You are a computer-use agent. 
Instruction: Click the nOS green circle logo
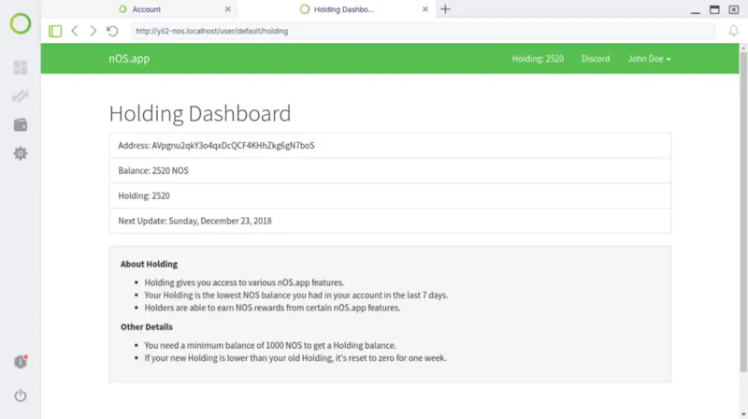point(21,23)
